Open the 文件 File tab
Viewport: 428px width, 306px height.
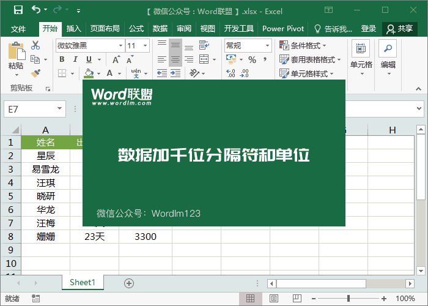click(x=18, y=29)
